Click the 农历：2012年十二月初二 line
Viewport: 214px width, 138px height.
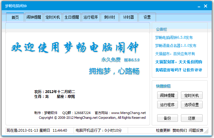55,91
